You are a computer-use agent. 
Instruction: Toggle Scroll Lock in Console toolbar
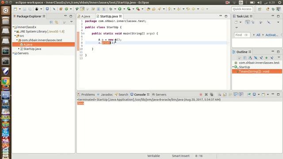[x=225, y=95]
